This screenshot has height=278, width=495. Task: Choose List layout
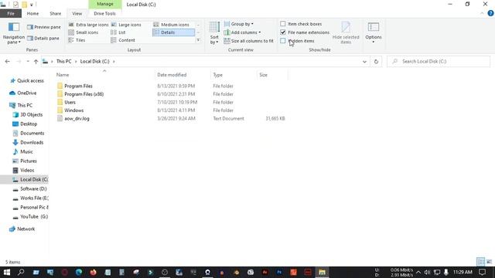click(118, 32)
